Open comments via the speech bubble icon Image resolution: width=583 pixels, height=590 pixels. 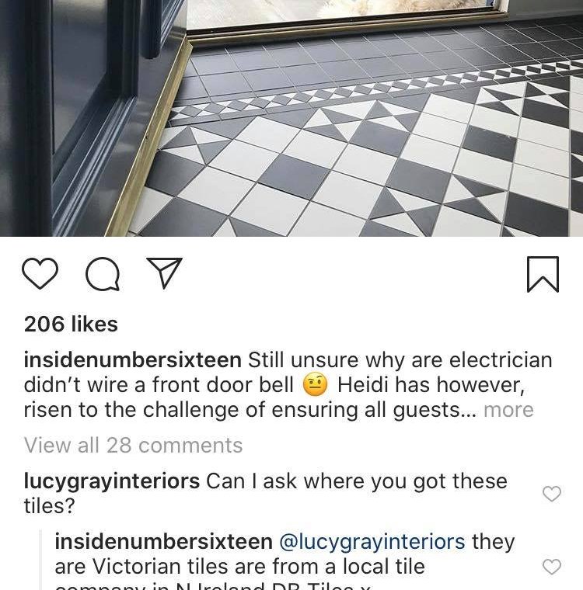pos(103,274)
